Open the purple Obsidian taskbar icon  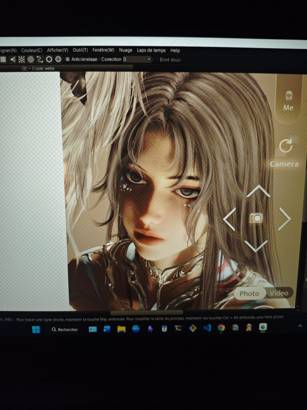point(150,329)
